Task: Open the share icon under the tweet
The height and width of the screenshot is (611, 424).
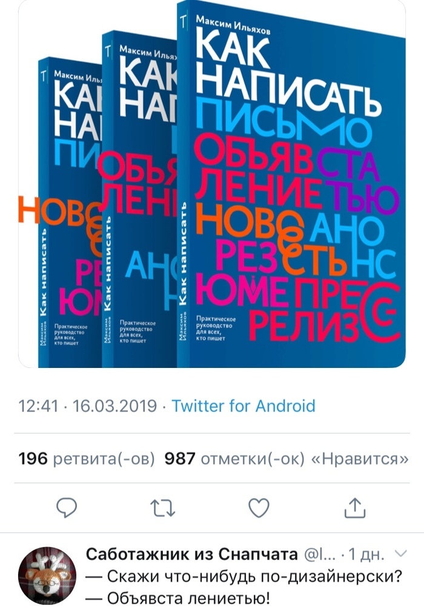Action: pos(355,507)
